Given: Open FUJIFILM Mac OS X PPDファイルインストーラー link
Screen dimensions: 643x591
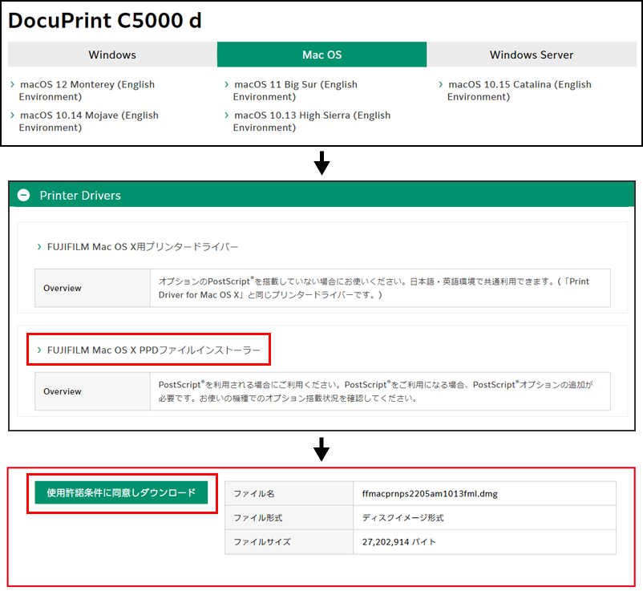Looking at the screenshot, I should click(154, 350).
